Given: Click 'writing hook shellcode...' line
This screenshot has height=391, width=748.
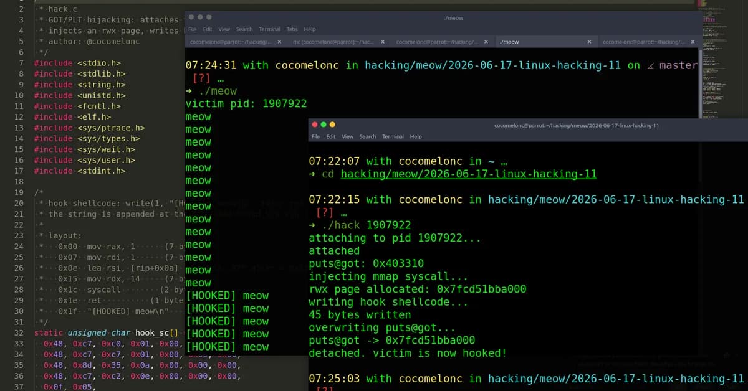Looking at the screenshot, I should pos(388,302).
